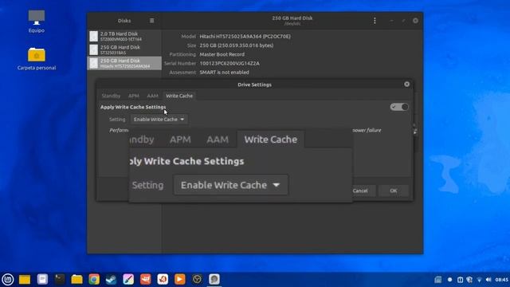Click the square tray icon beside the shield

coord(460,280)
